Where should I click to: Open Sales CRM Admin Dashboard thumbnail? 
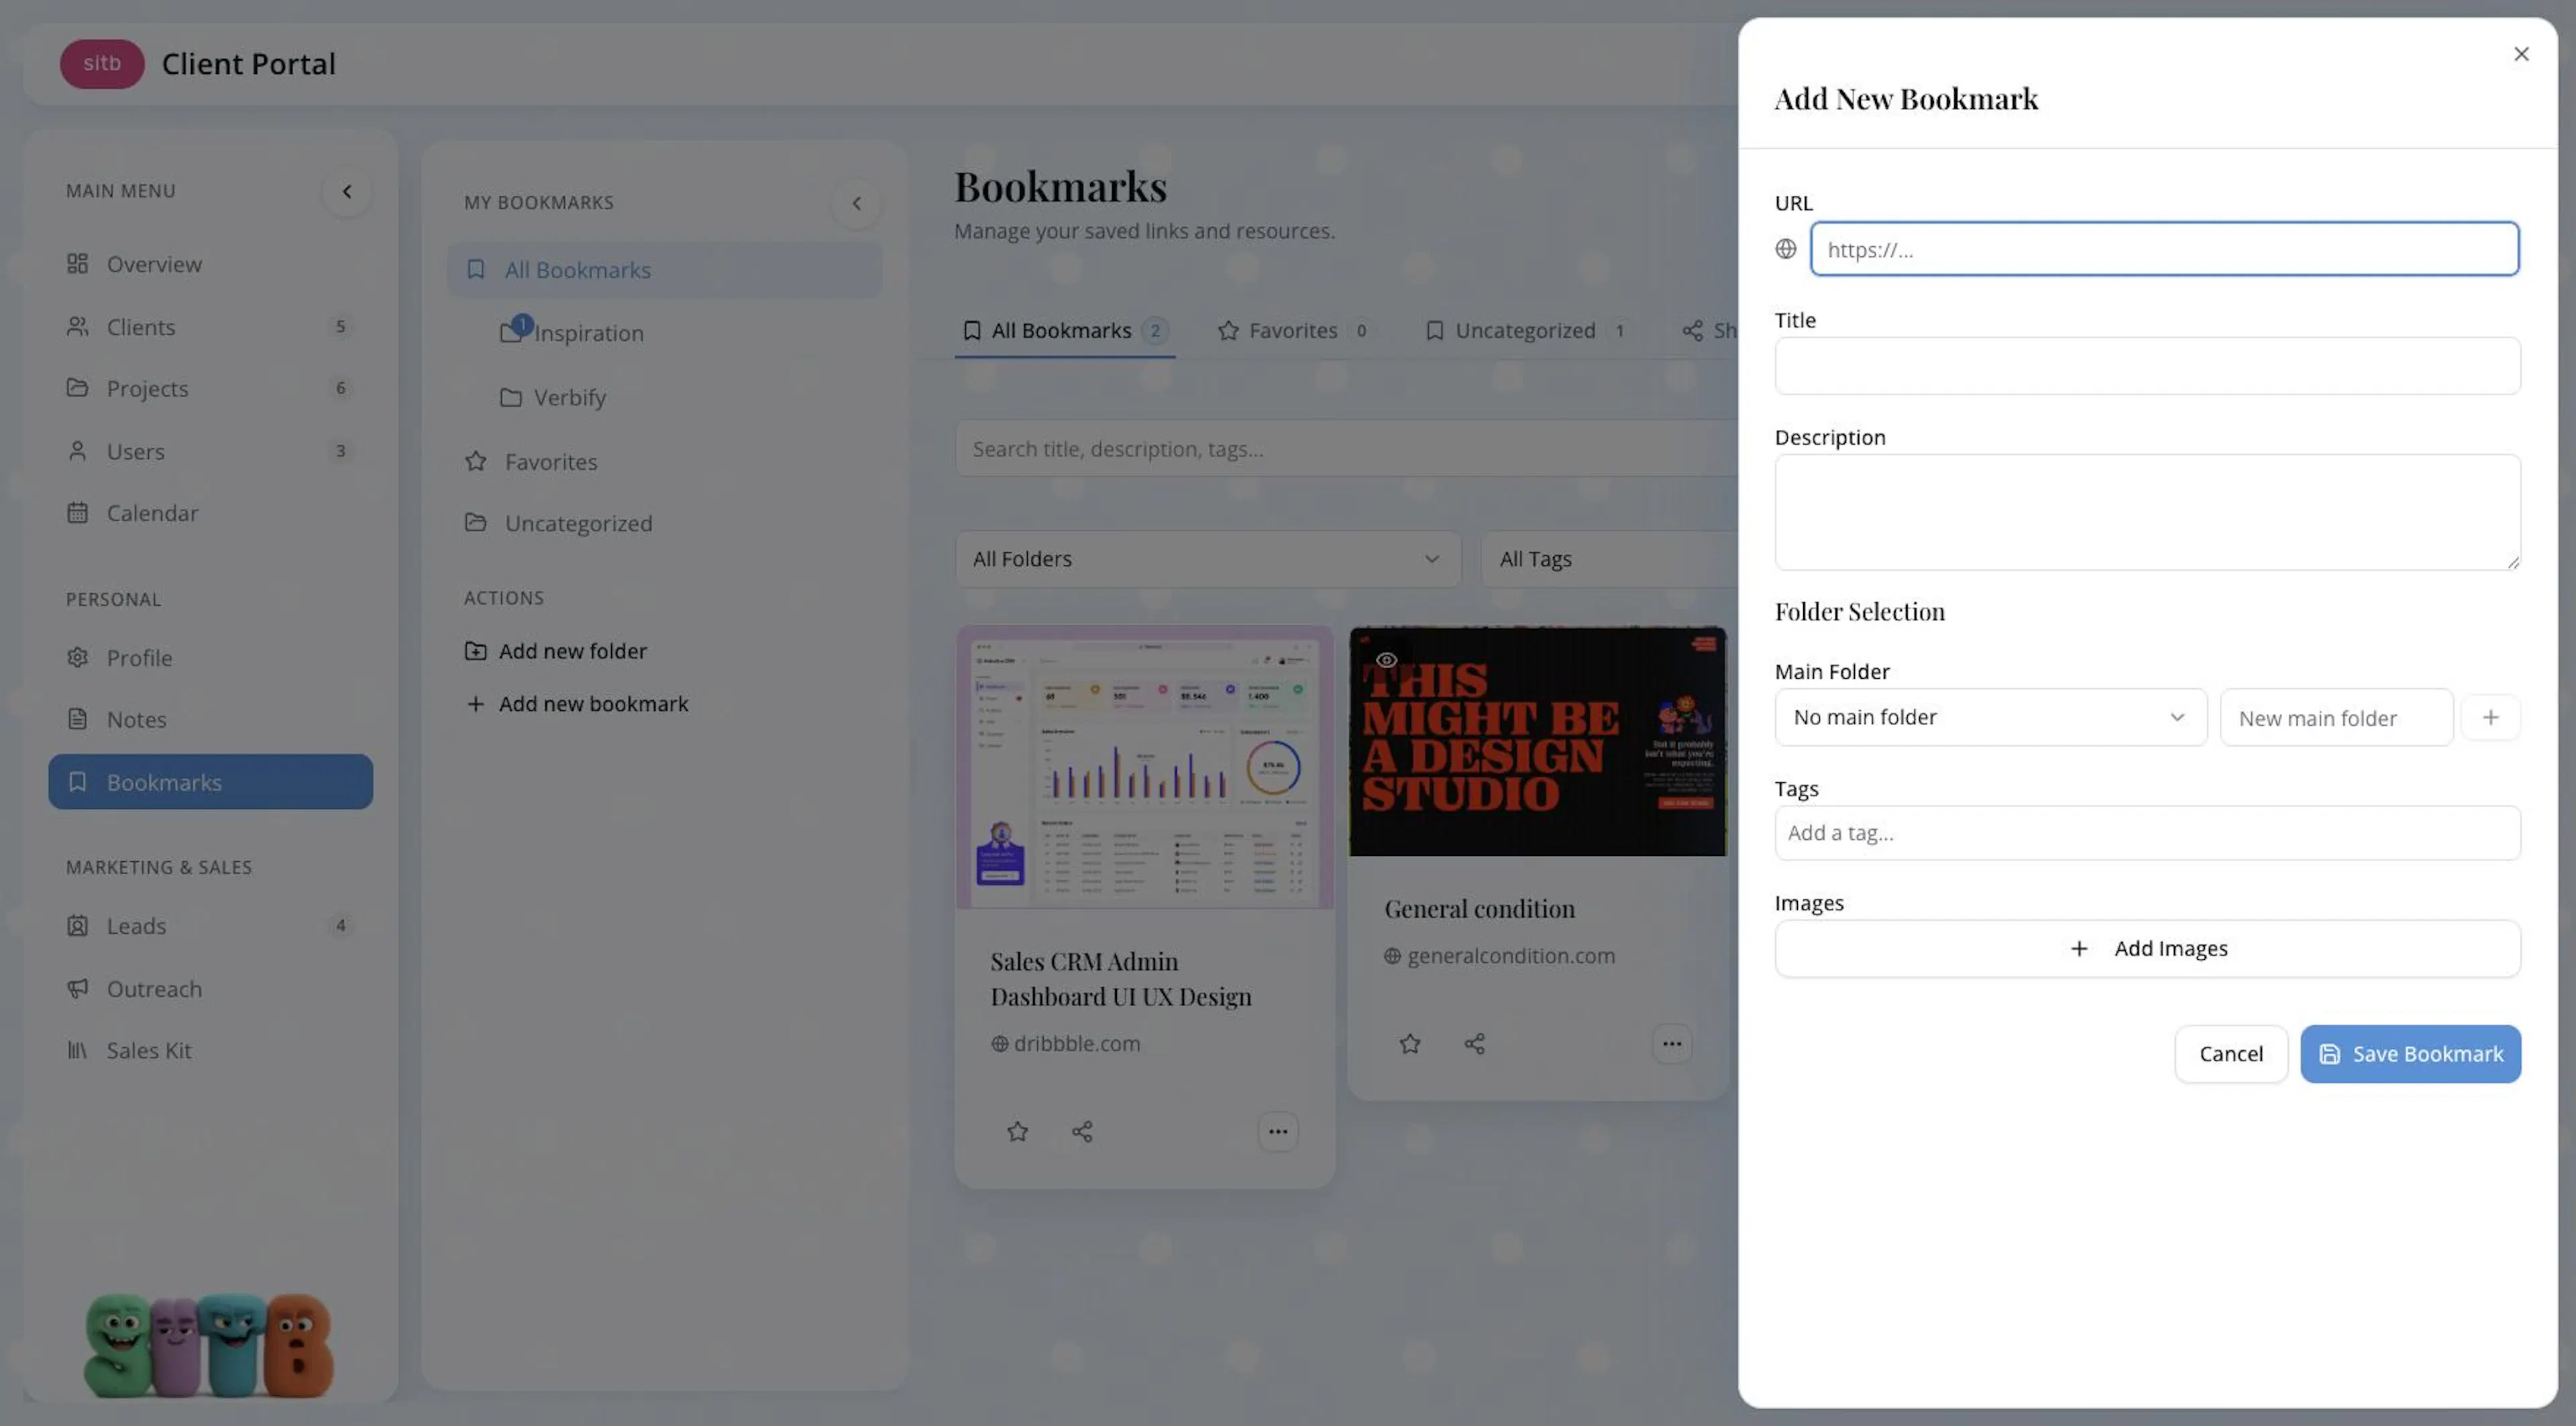(1145, 768)
